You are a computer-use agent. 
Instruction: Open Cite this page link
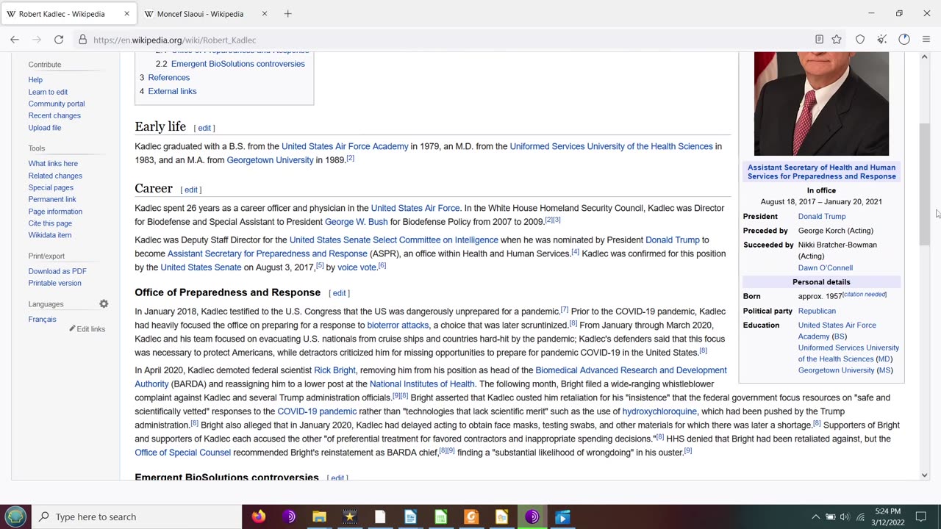[50, 223]
